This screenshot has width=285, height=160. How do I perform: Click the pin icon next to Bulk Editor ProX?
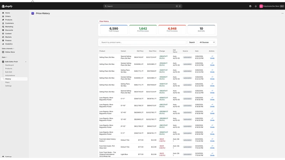pyautogui.click(x=26, y=62)
